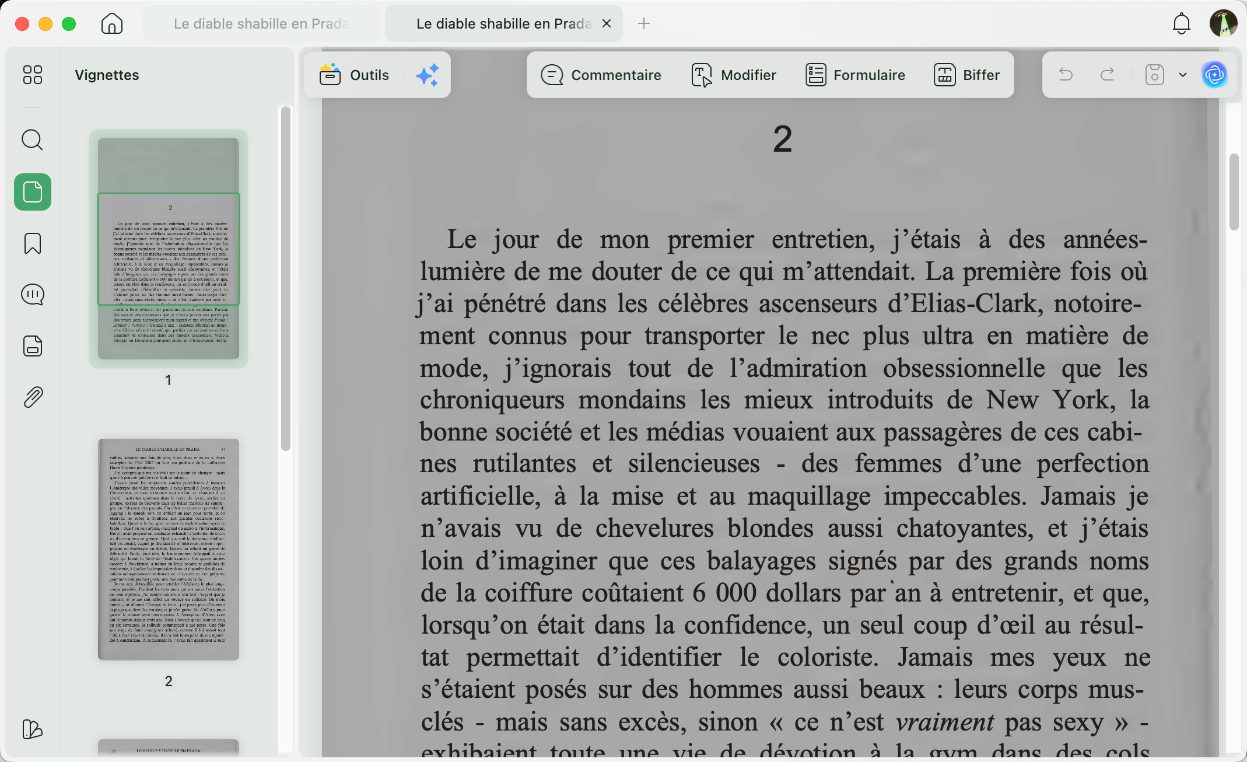Click the AI sparkle icon
Viewport: 1247px width, 762px height.
pyautogui.click(x=428, y=75)
